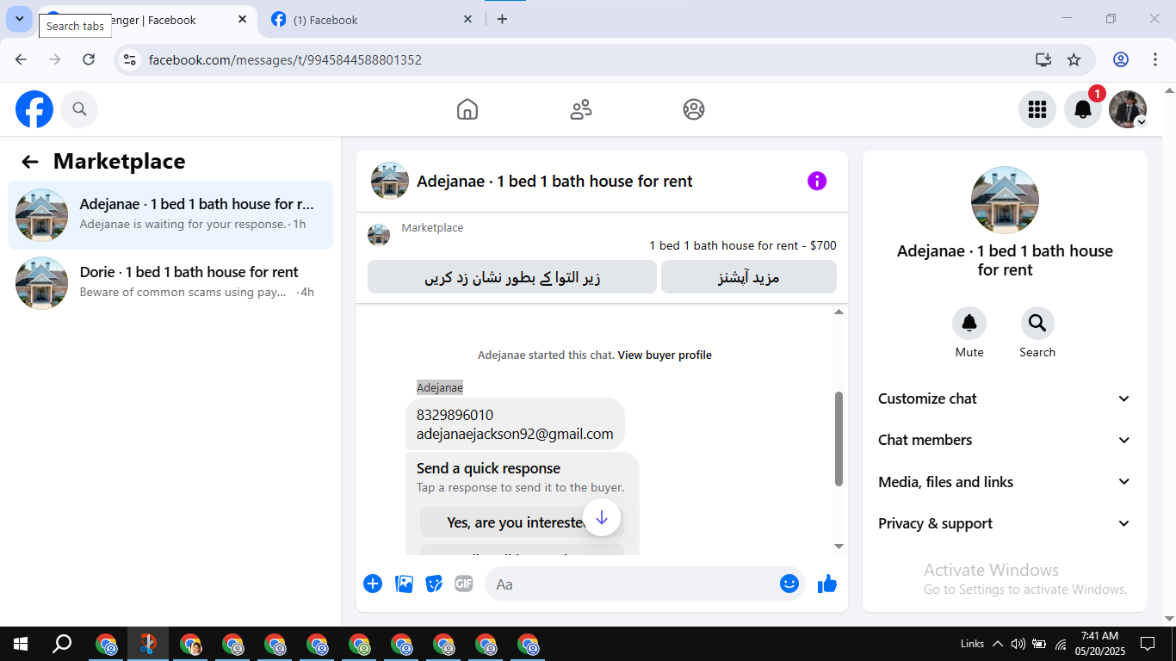Choose a sticker icon in composer
Viewport: 1176px width, 661px height.
tap(434, 584)
